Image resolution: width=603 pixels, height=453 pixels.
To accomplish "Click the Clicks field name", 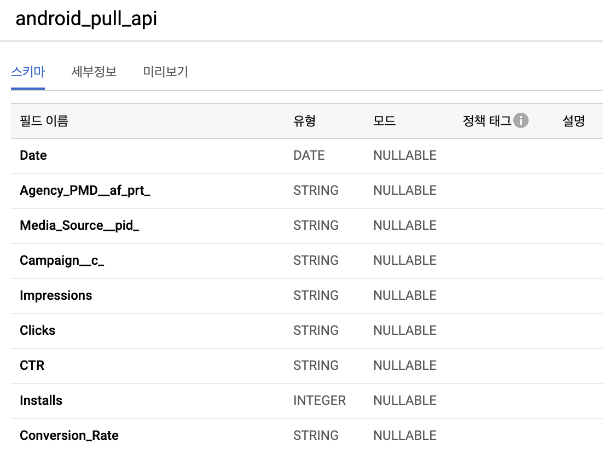I will coord(37,330).
